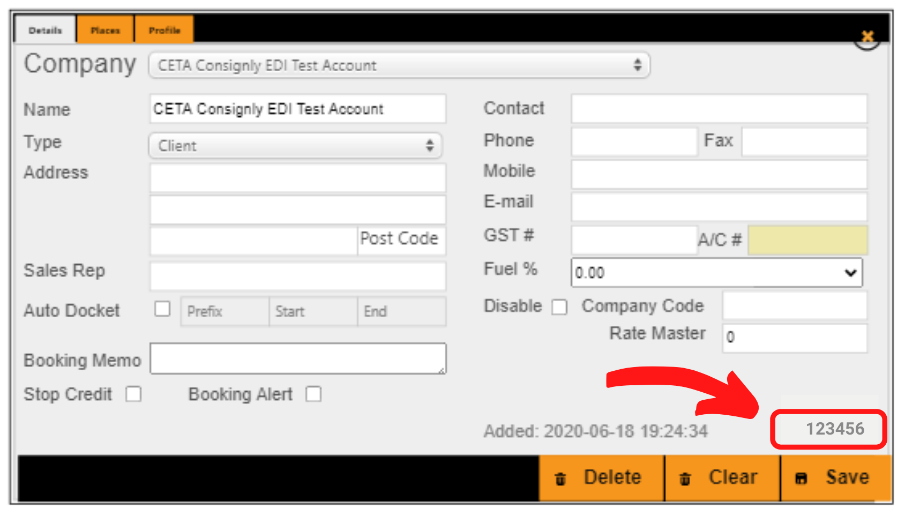
Task: Click the Auto Docket Prefix field
Action: [225, 311]
